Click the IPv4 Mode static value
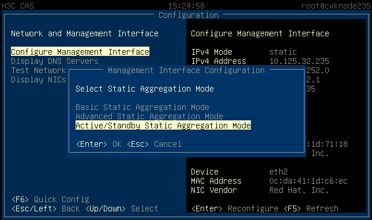This screenshot has height=220, width=372. click(283, 52)
